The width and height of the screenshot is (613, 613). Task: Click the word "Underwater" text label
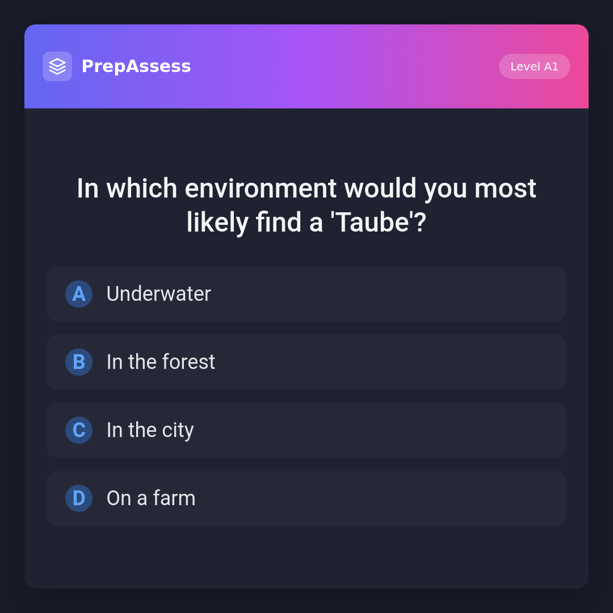click(158, 294)
